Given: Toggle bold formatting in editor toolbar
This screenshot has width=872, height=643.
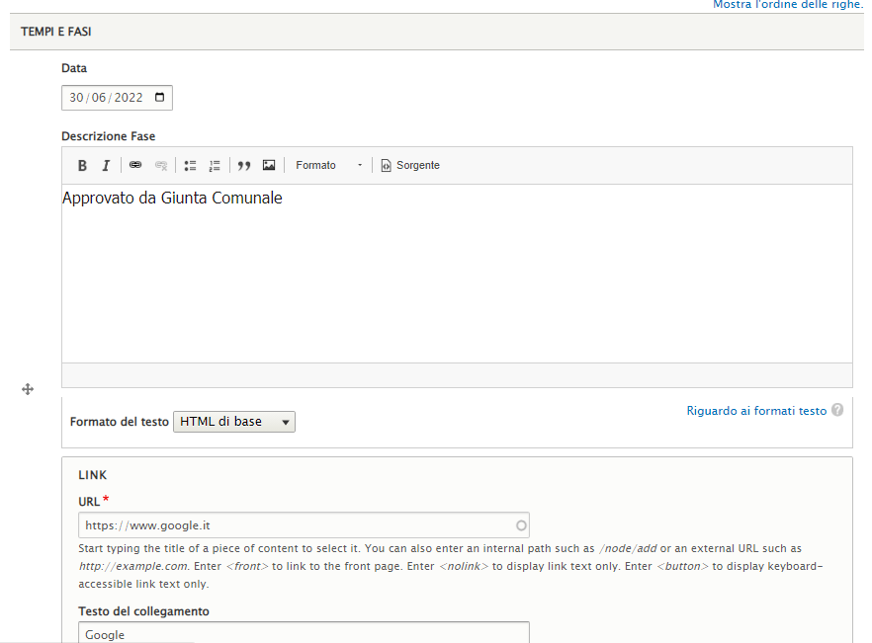Looking at the screenshot, I should pyautogui.click(x=82, y=165).
